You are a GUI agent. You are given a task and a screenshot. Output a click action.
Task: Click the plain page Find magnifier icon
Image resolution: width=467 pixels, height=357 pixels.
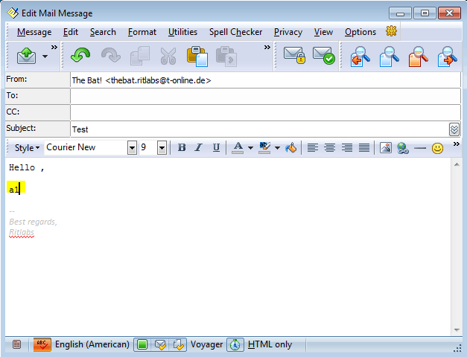(390, 57)
